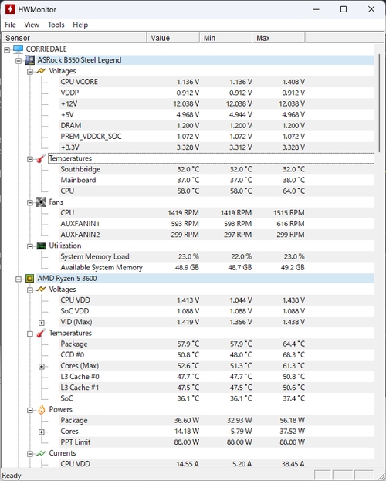The width and height of the screenshot is (386, 481).
Task: Click the ASRock B550 motherboard icon
Action: [x=30, y=60]
